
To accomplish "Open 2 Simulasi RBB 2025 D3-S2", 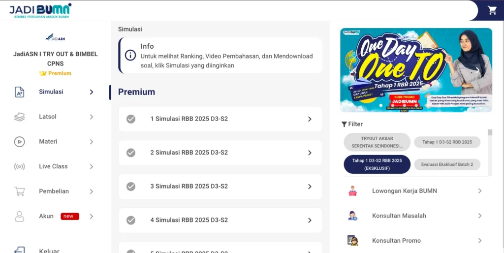I will pyautogui.click(x=220, y=153).
